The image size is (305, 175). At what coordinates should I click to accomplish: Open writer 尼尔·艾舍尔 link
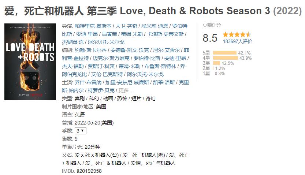coord(166,51)
